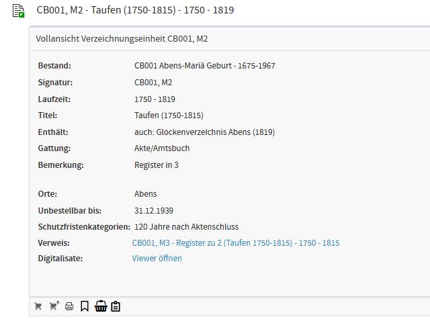Click the Bestand value 'CB001 Abens-Mariä Geburt'
Viewport: 430px width, 321px height.
tap(204, 66)
